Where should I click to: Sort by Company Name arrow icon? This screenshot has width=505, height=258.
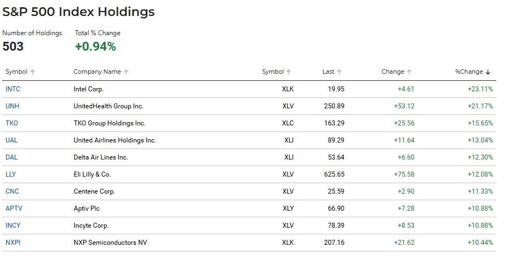pos(126,72)
